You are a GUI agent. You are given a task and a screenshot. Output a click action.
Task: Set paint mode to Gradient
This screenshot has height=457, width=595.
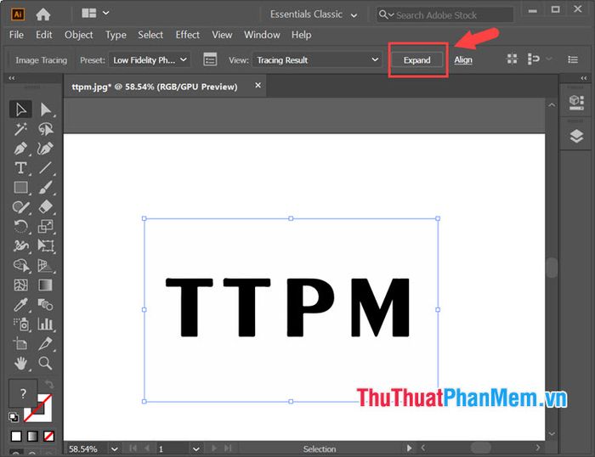[32, 437]
